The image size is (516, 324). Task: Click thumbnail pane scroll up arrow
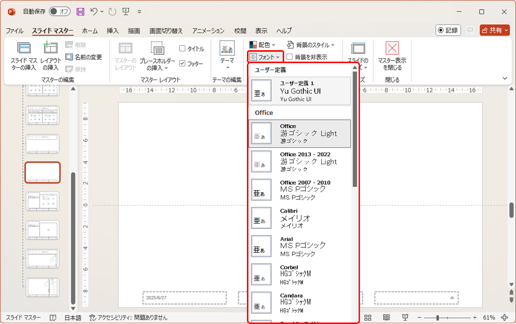73,89
